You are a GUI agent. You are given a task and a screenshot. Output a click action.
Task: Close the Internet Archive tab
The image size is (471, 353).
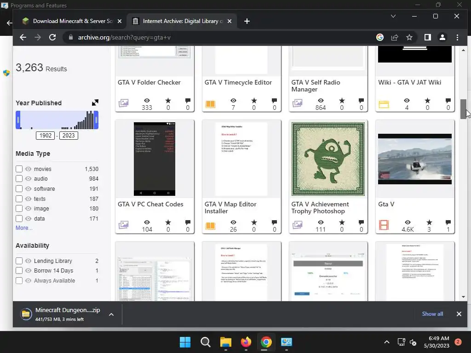click(230, 21)
